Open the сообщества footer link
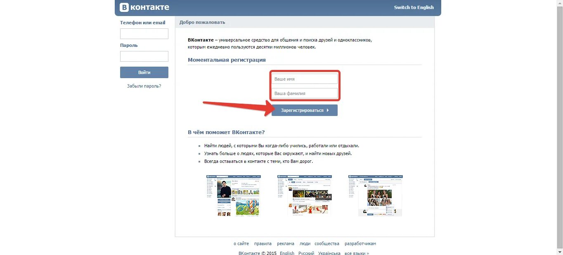563x255 pixels. coord(327,243)
